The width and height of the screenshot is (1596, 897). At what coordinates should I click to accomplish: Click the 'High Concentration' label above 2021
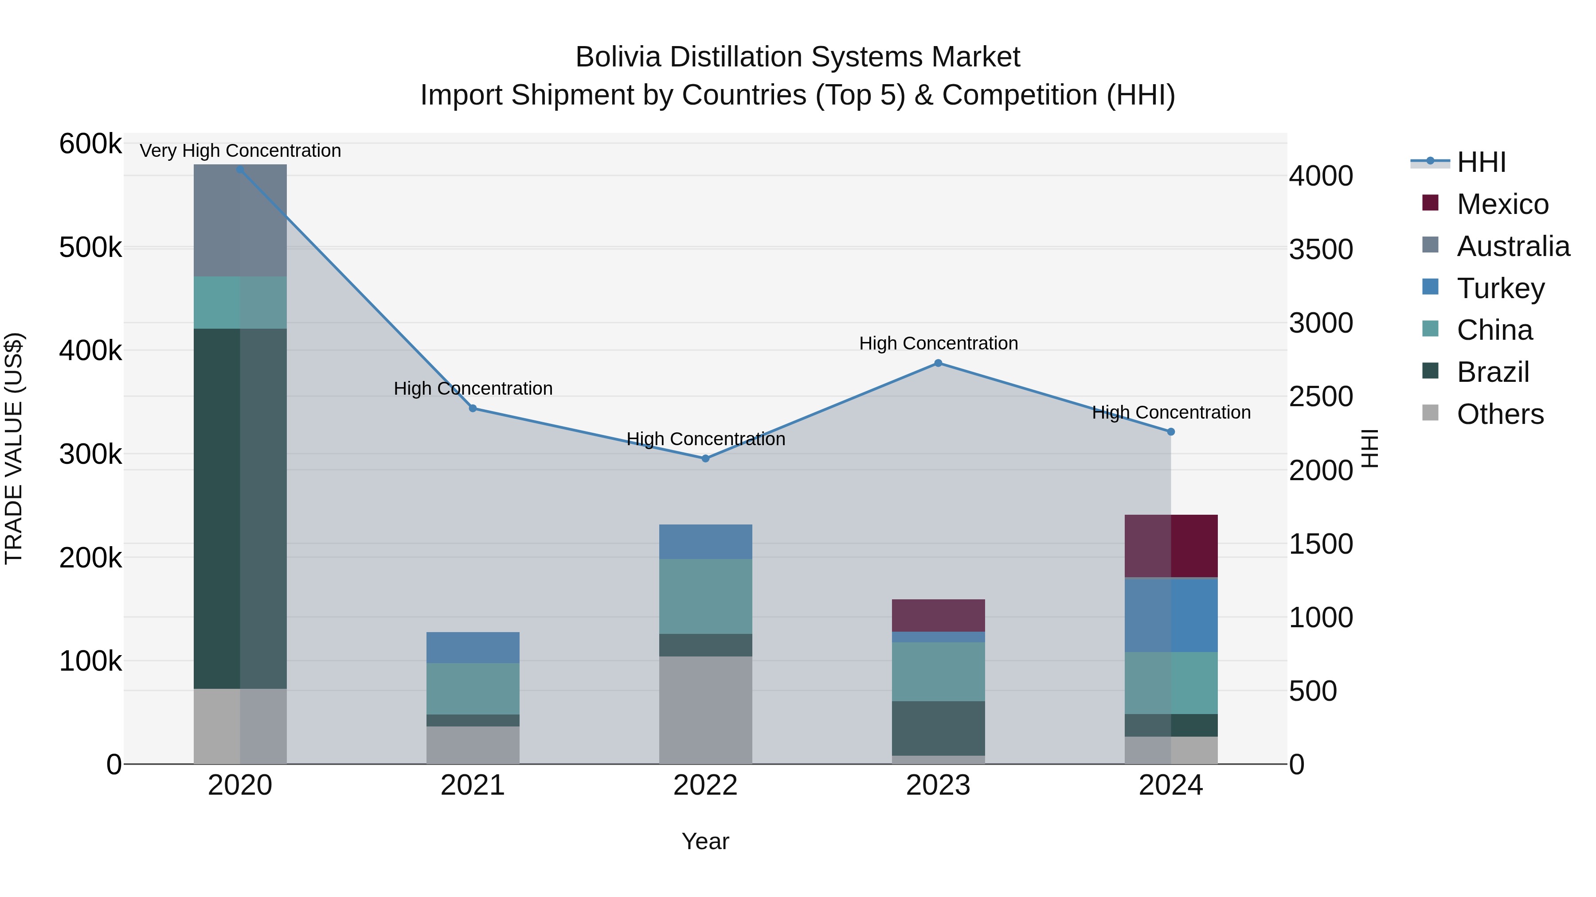(x=473, y=389)
